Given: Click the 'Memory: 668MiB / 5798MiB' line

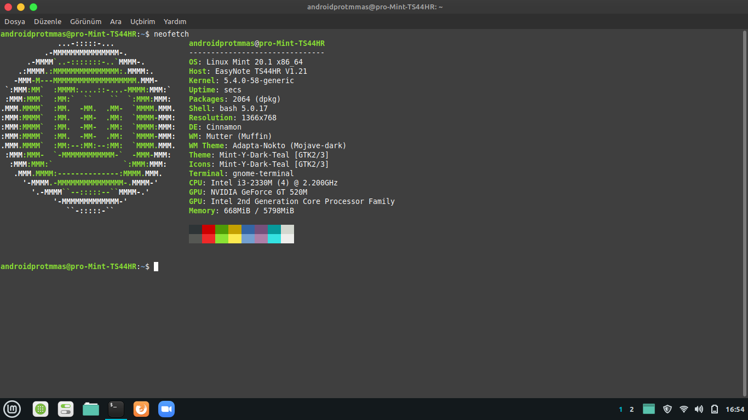Looking at the screenshot, I should click(x=241, y=211).
